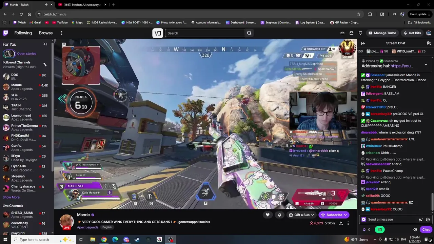This screenshot has height=244, width=434.
Task: Send message with the Chat button
Action: click(x=426, y=229)
